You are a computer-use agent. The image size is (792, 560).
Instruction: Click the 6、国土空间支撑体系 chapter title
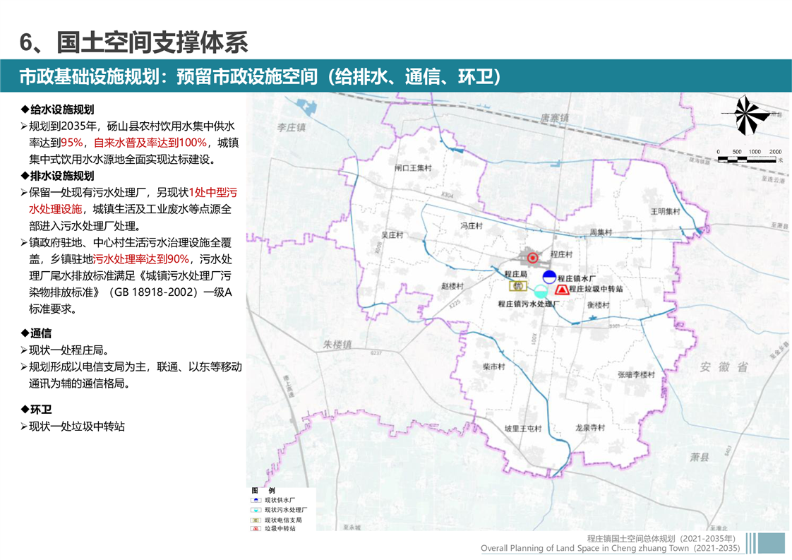tap(134, 42)
